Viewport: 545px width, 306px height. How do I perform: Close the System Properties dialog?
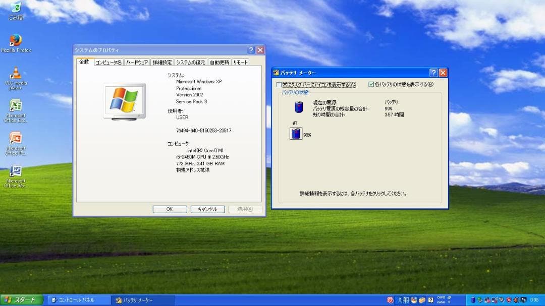(x=260, y=50)
